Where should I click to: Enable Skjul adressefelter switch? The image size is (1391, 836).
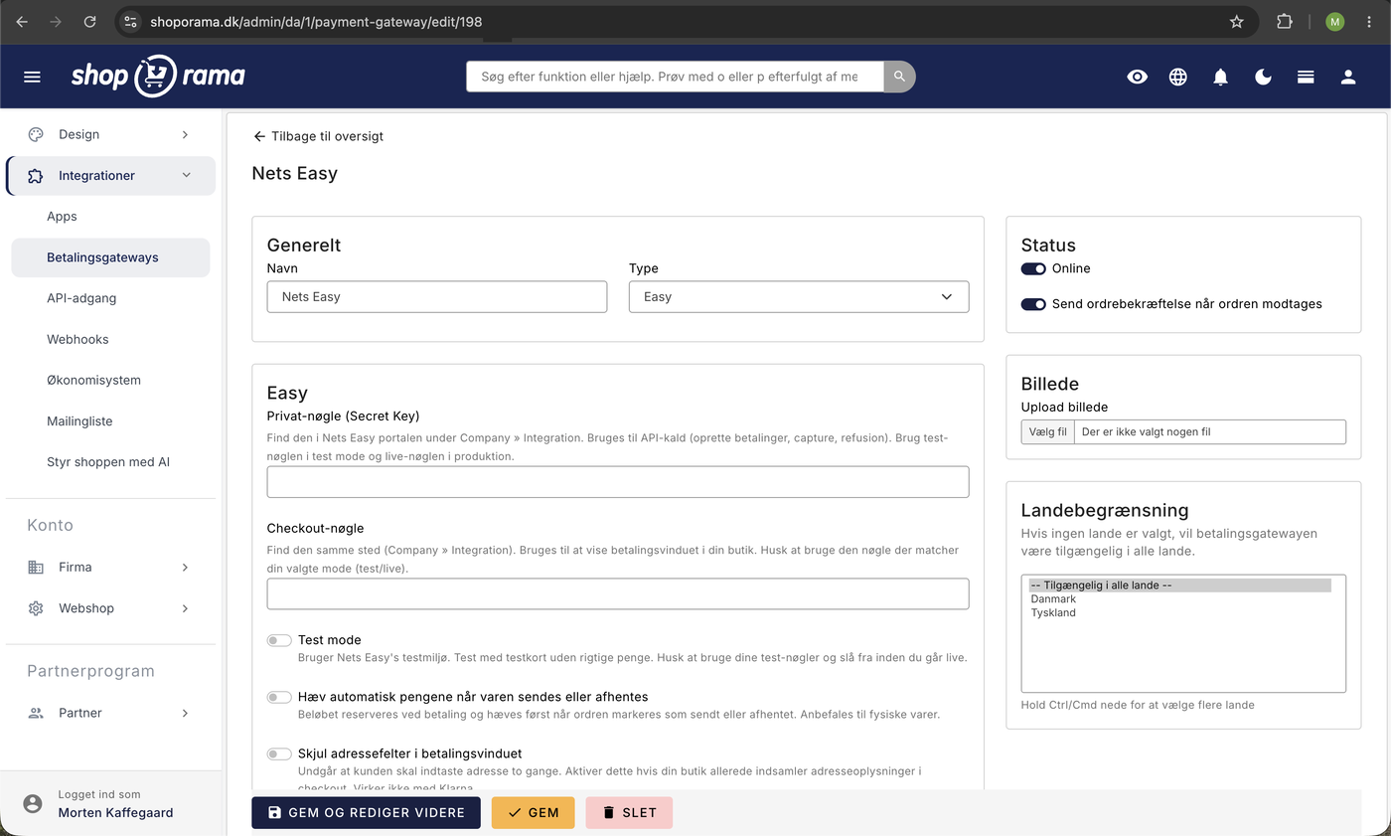pos(279,753)
